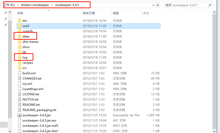220x133 pixels.
Task: Click the refresh button beside address bar
Action: (158, 5)
